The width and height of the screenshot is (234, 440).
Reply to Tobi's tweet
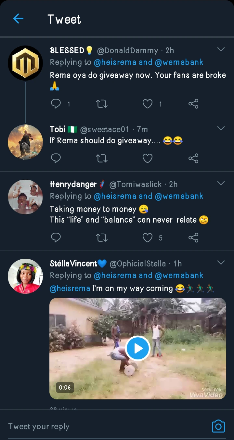[56, 158]
